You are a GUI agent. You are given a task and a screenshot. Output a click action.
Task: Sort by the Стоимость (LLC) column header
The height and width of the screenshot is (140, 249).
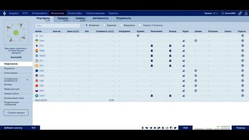click(x=105, y=31)
